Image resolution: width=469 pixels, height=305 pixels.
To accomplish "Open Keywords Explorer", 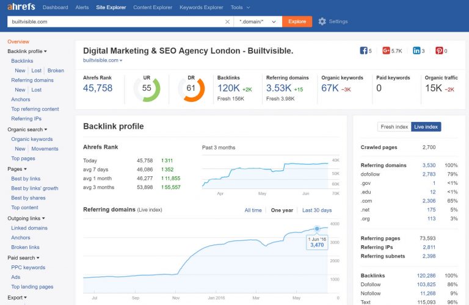I will (202, 7).
